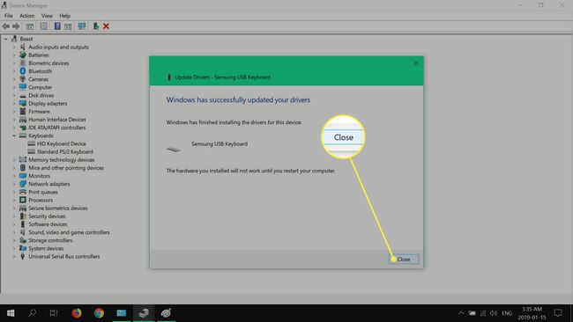
Task: Expand the Network adapters category
Action: point(14,184)
